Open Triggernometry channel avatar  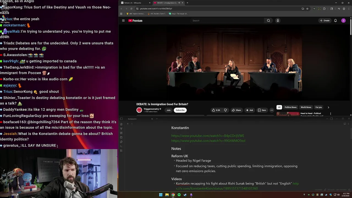coord(139,110)
